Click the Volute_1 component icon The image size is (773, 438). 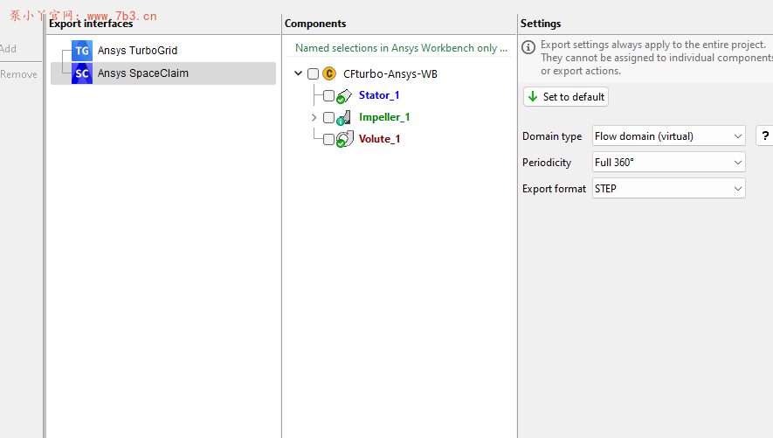coord(344,139)
